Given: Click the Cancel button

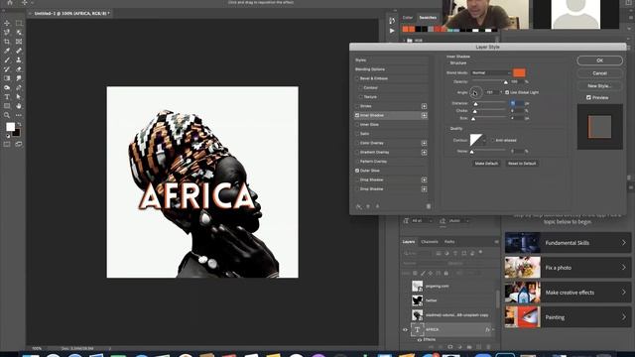Looking at the screenshot, I should click(x=599, y=73).
